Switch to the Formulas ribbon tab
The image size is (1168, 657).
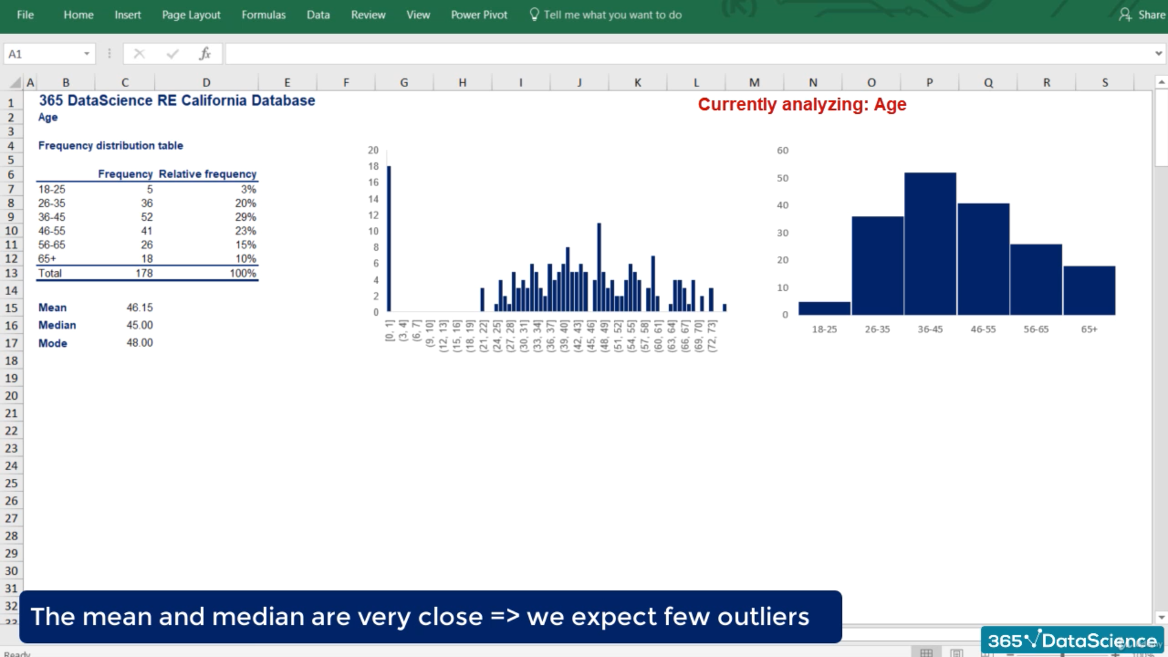pyautogui.click(x=263, y=15)
